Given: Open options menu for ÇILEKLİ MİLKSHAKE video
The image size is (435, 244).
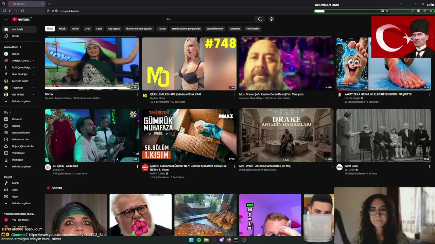Looking at the screenshot, I should [235, 95].
